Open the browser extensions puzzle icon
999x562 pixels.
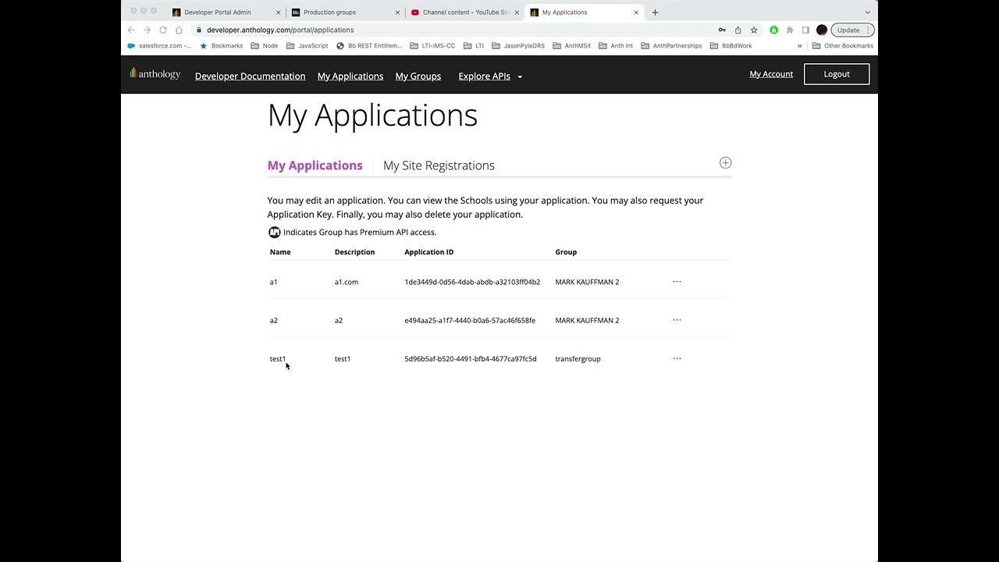pyautogui.click(x=790, y=30)
